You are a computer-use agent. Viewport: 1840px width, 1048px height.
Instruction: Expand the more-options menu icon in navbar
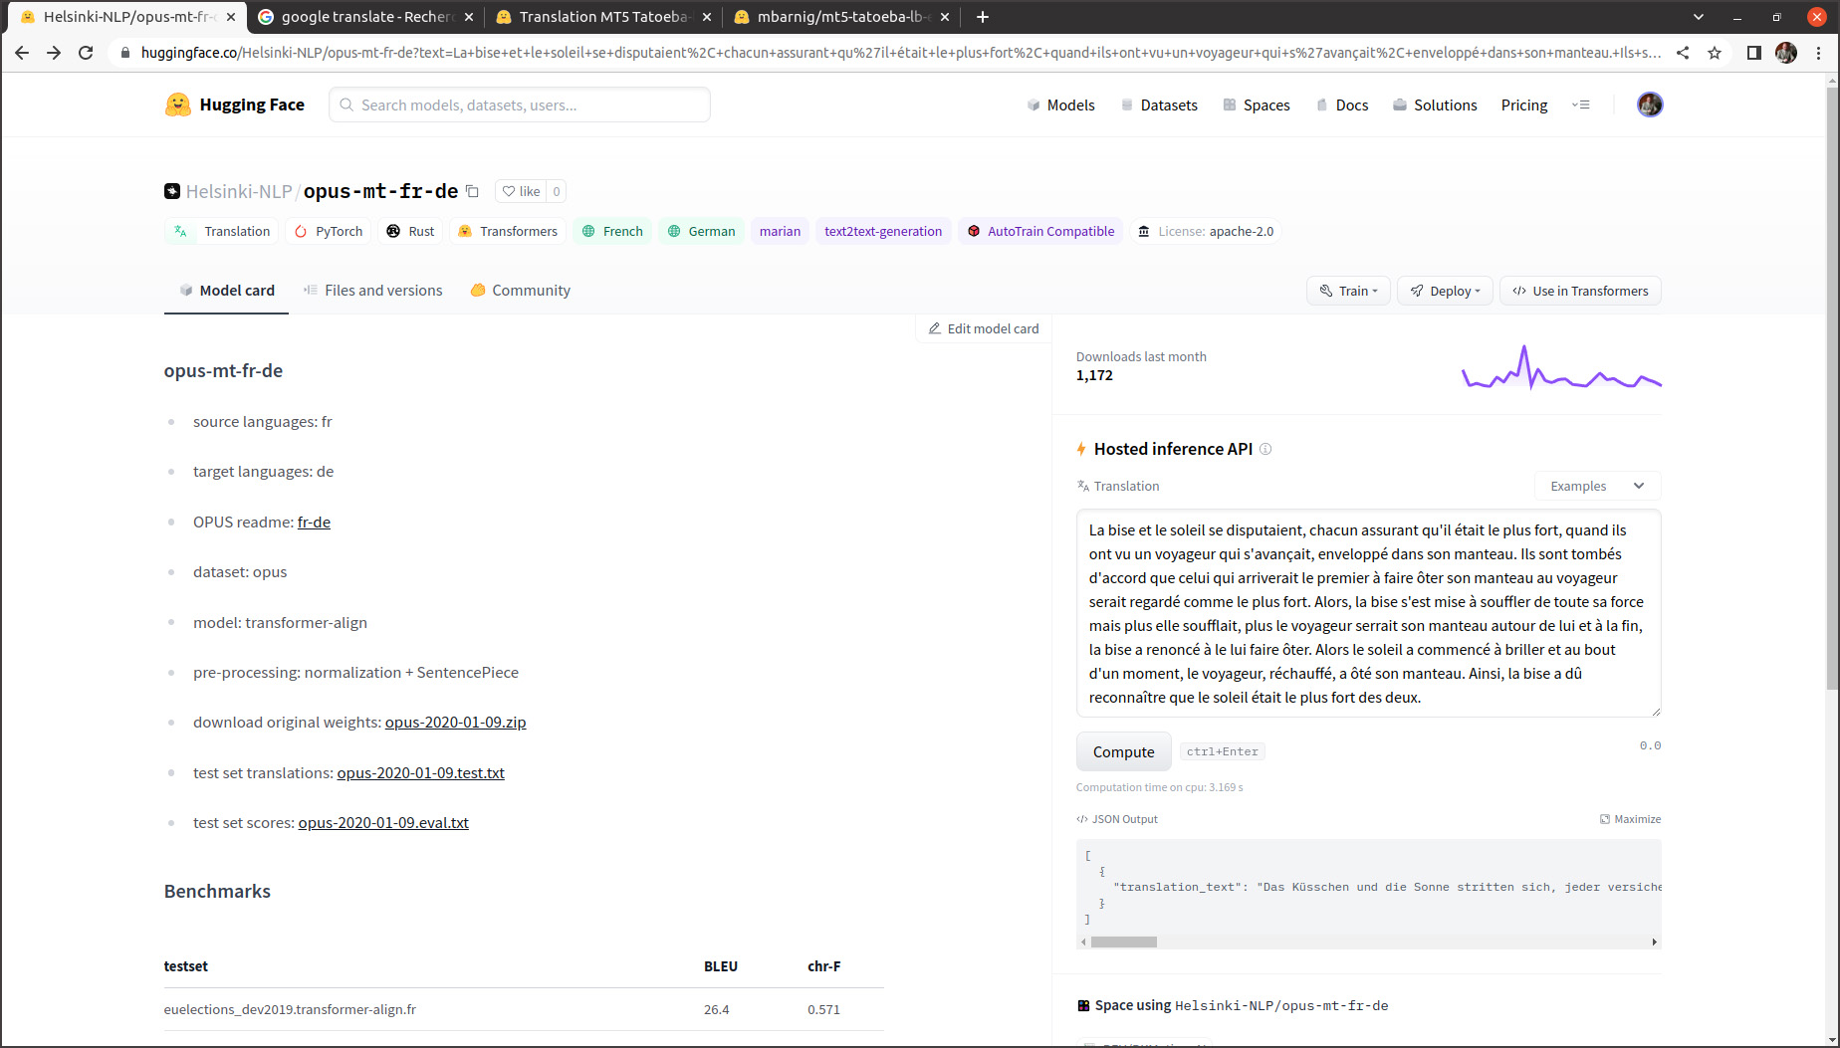(1581, 105)
